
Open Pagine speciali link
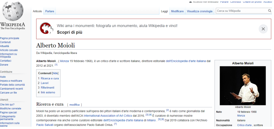(8, 113)
